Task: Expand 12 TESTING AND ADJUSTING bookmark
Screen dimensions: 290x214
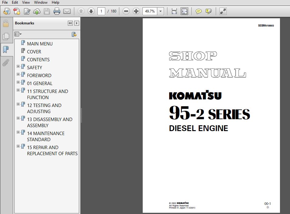Action: click(18, 104)
